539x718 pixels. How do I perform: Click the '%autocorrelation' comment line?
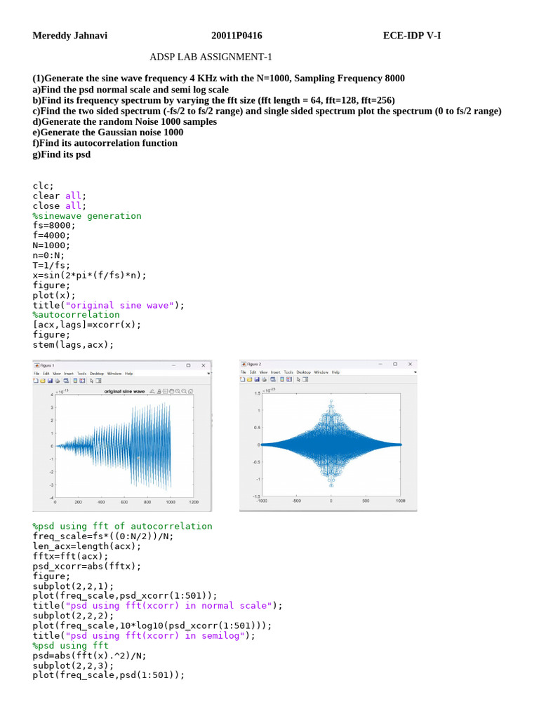(76, 315)
